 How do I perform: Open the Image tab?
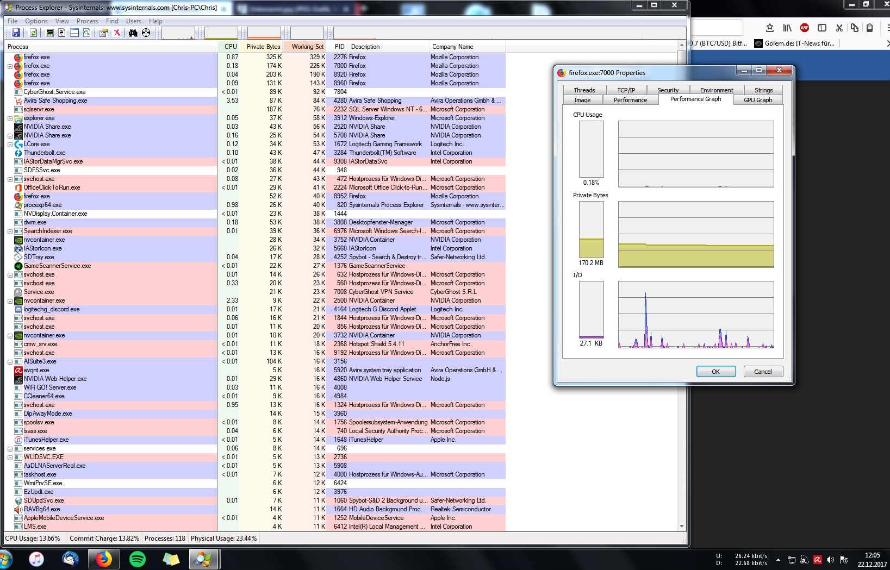(582, 100)
